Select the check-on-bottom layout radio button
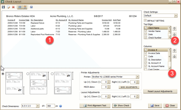This screenshot has width=181, height=110. pyautogui.click(x=52, y=74)
